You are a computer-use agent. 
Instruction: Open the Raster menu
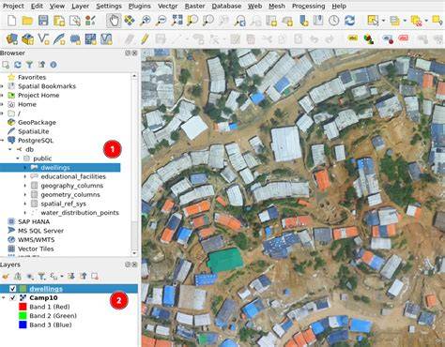point(194,6)
